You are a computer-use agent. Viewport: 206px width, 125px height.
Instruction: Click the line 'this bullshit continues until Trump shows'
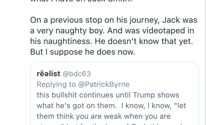(108, 95)
